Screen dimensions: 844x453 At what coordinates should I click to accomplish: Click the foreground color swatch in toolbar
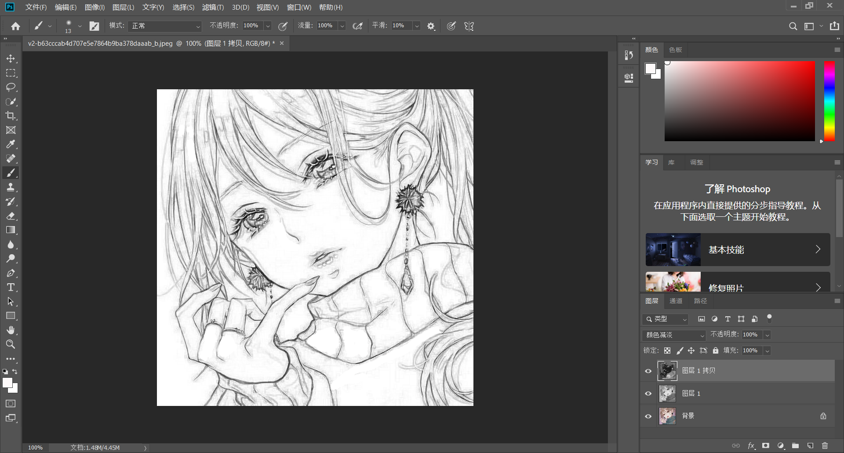[x=7, y=383]
